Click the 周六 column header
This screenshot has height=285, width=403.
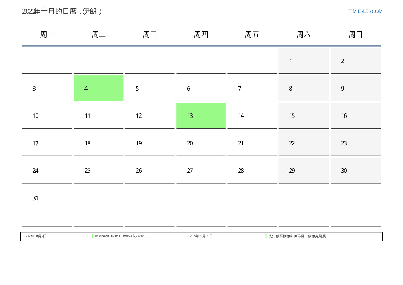pyautogui.click(x=303, y=34)
